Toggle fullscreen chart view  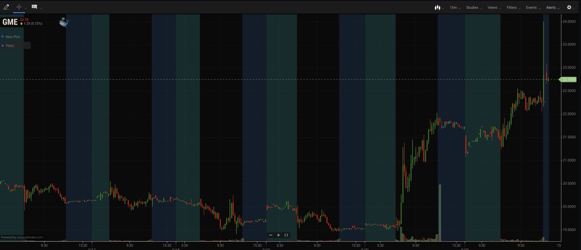point(286,235)
